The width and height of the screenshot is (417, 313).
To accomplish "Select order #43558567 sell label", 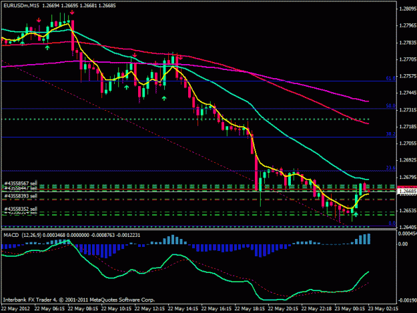I will coord(21,184).
